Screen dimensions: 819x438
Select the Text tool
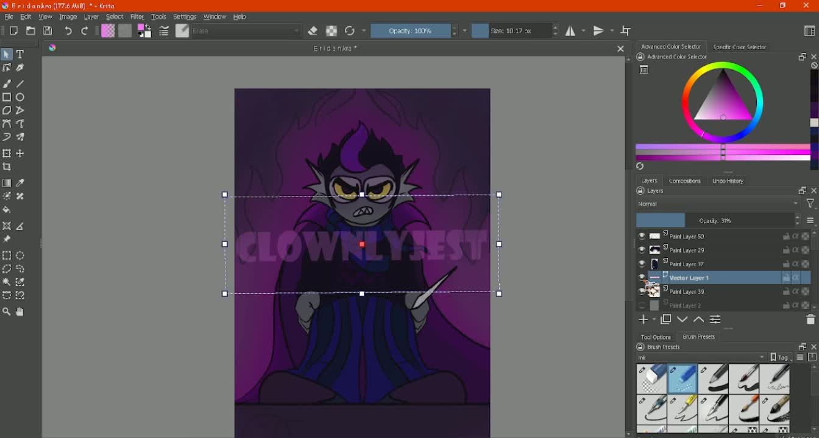(20, 54)
